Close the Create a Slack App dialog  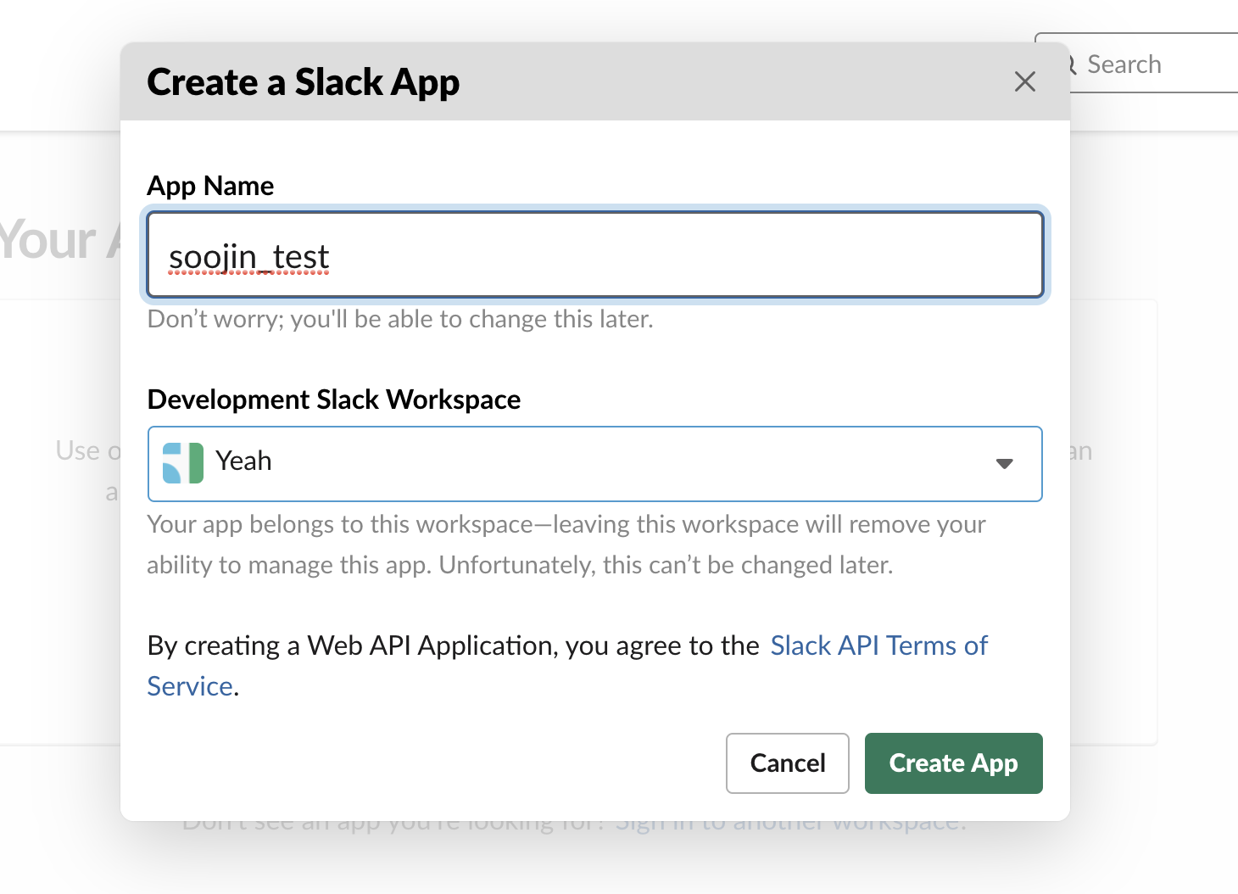pos(1025,81)
